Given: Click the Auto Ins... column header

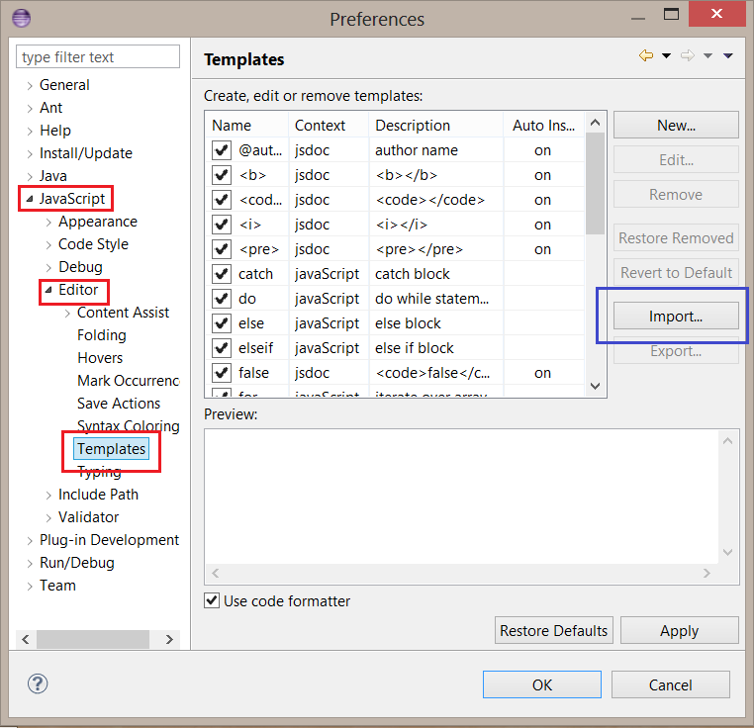Looking at the screenshot, I should pos(544,125).
